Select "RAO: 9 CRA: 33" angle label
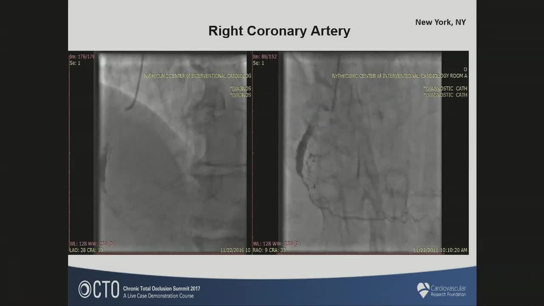The width and height of the screenshot is (544, 306). click(x=269, y=250)
